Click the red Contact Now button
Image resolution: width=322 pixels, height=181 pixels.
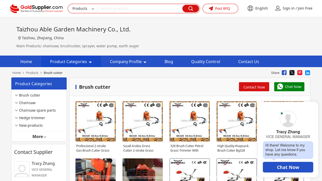pos(254,87)
